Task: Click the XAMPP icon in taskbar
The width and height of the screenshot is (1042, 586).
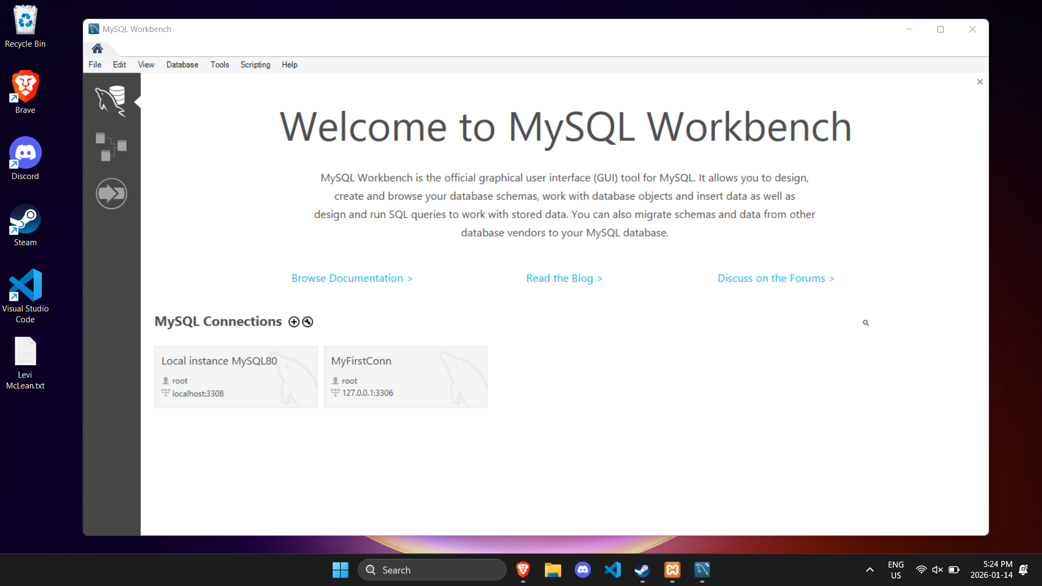Action: (x=672, y=570)
